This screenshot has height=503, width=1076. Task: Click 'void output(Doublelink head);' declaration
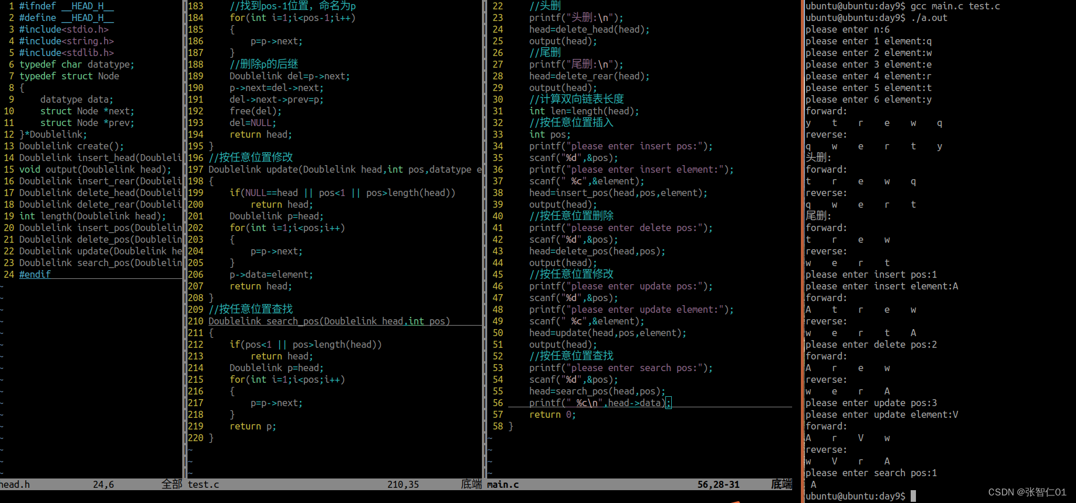pos(95,169)
